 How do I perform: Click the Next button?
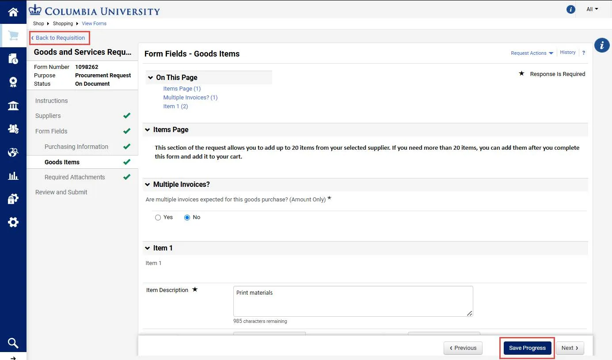[x=570, y=348]
